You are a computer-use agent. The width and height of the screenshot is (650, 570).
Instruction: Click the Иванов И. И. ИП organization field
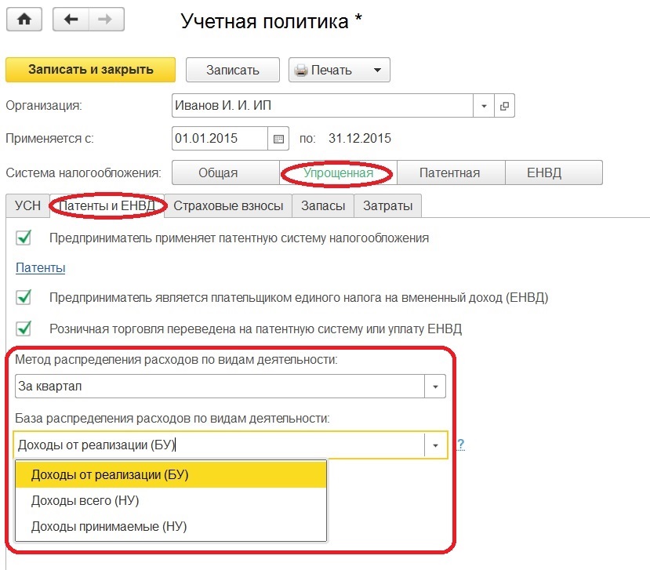(322, 106)
